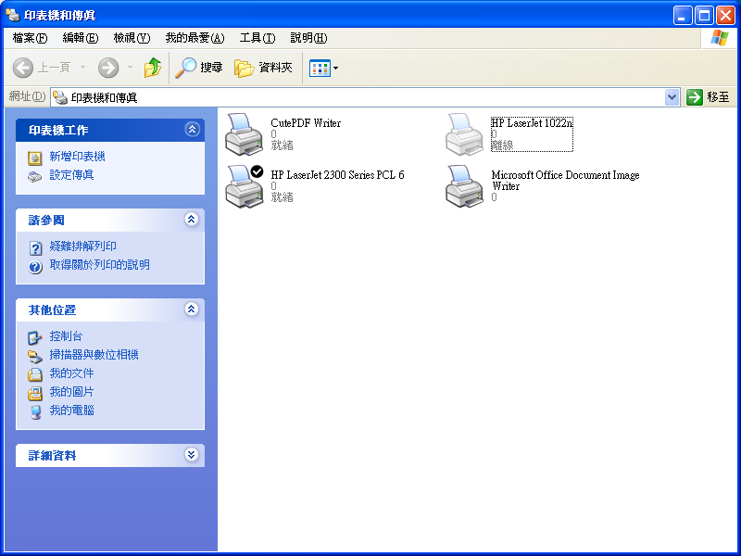
Task: Click the 新增印表機 link
Action: pos(77,157)
